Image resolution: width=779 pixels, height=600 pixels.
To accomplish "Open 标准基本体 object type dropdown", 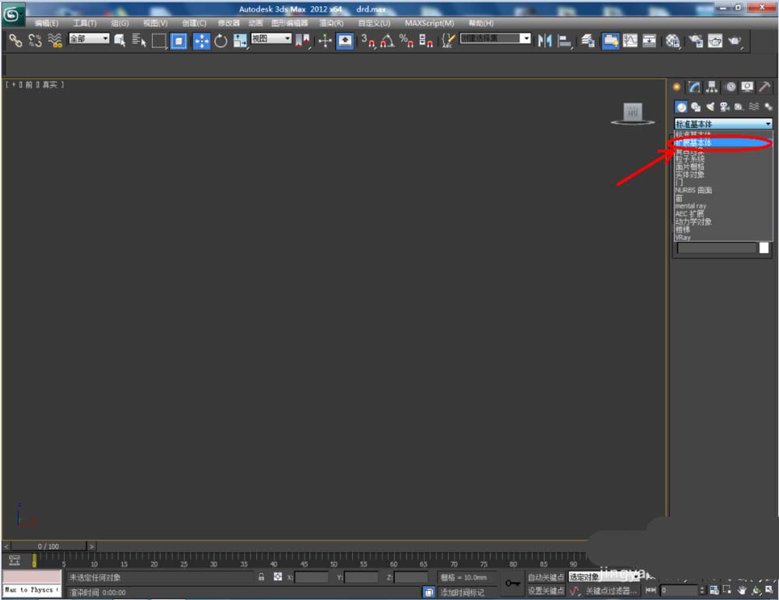I will click(723, 124).
